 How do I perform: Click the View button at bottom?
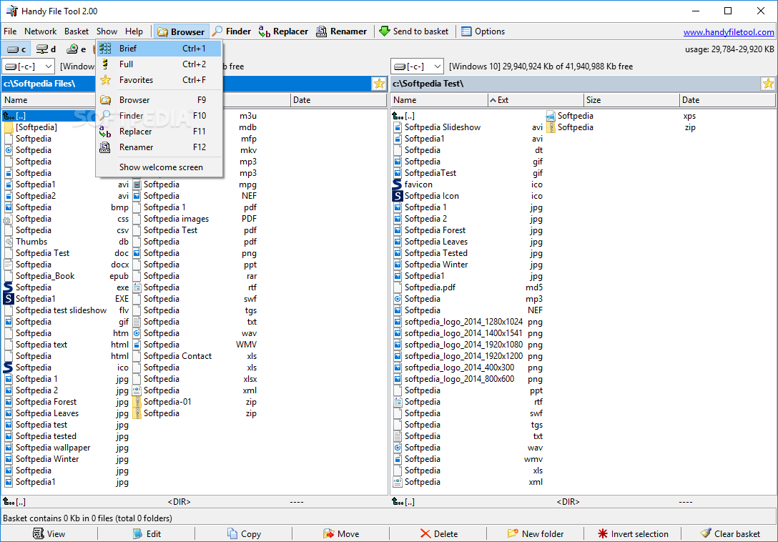pos(49,533)
